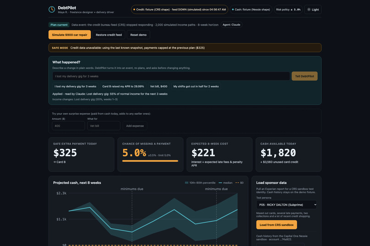This screenshot has width=370, height=246.
Task: Switch to Light theme
Action: pos(313,10)
